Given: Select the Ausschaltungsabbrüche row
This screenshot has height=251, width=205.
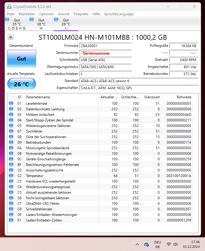Looking at the screenshot, I should coord(100,170).
